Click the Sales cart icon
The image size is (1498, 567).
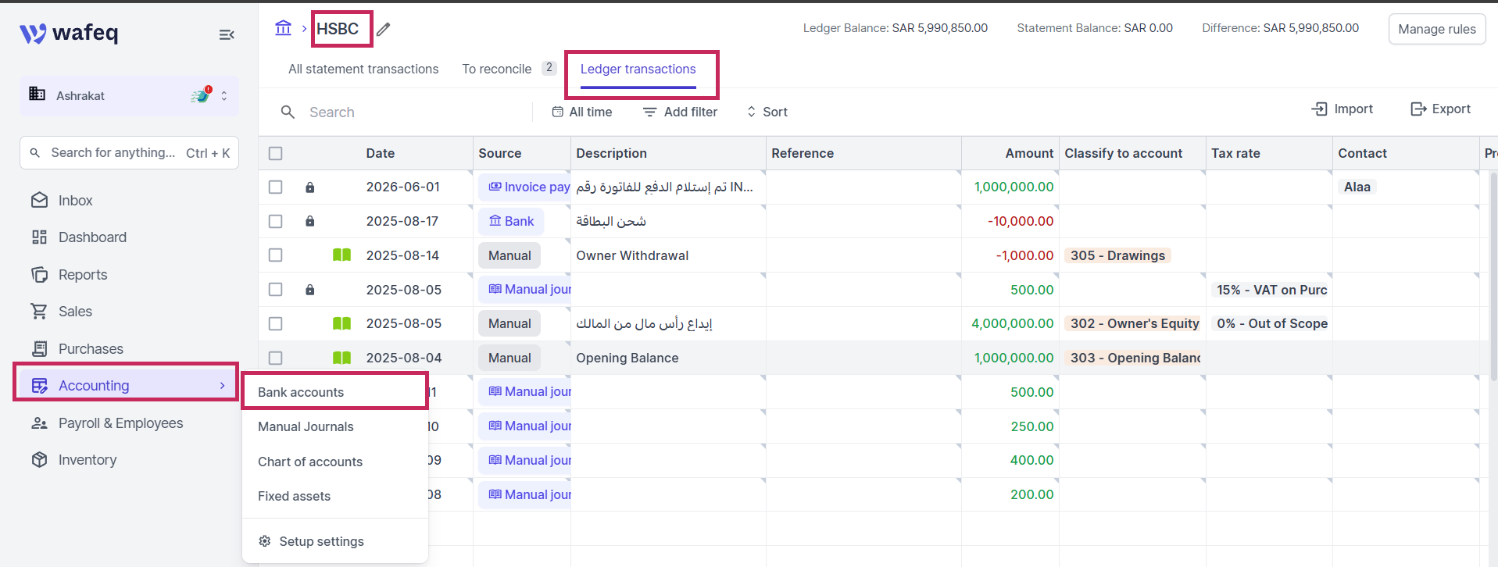point(39,312)
